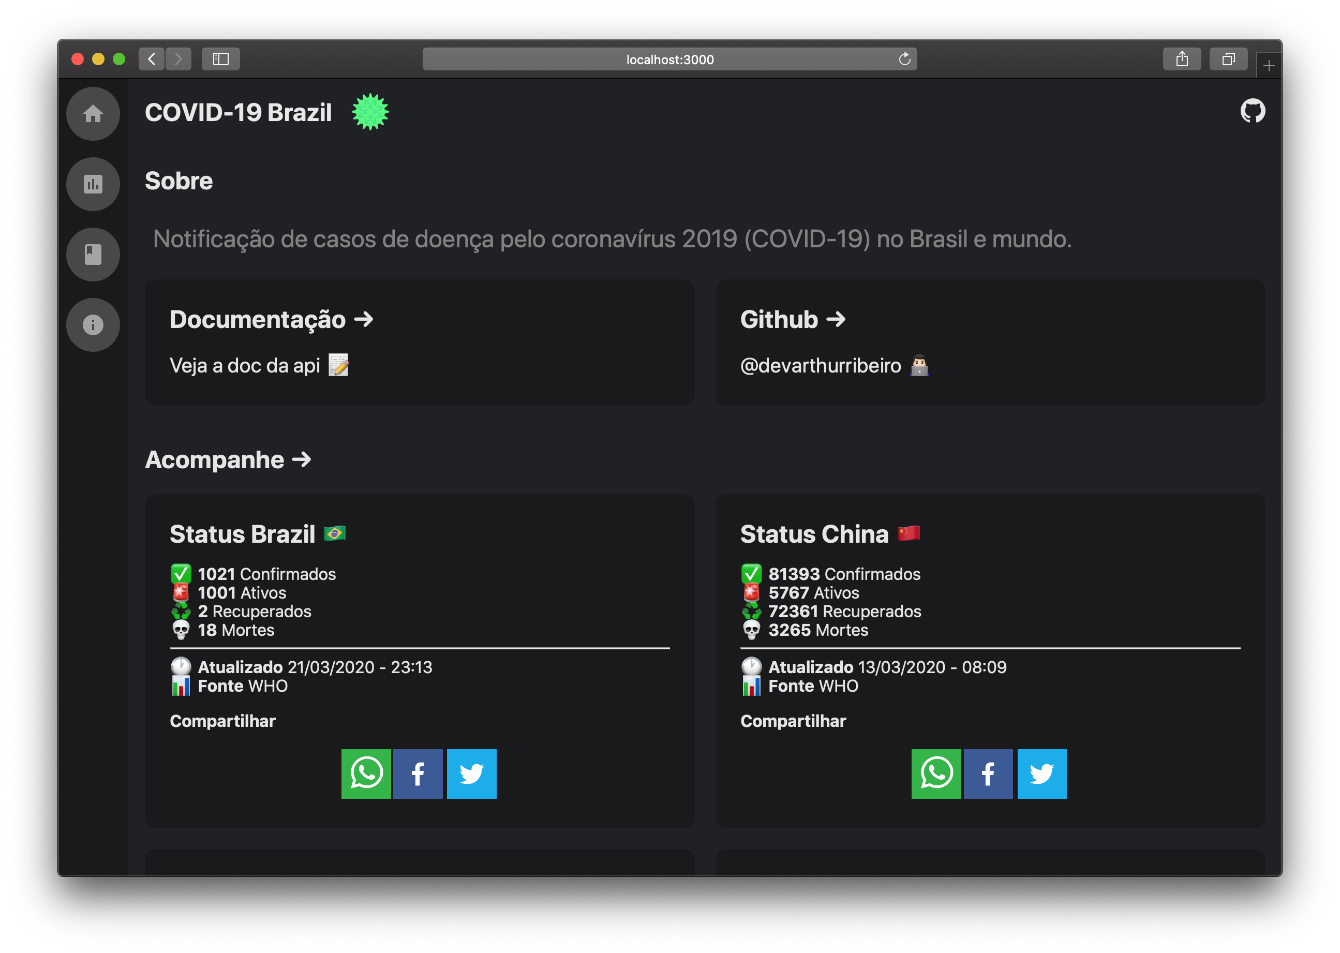The height and width of the screenshot is (953, 1340).
Task: Toggle the Safari sidebar
Action: pyautogui.click(x=221, y=58)
